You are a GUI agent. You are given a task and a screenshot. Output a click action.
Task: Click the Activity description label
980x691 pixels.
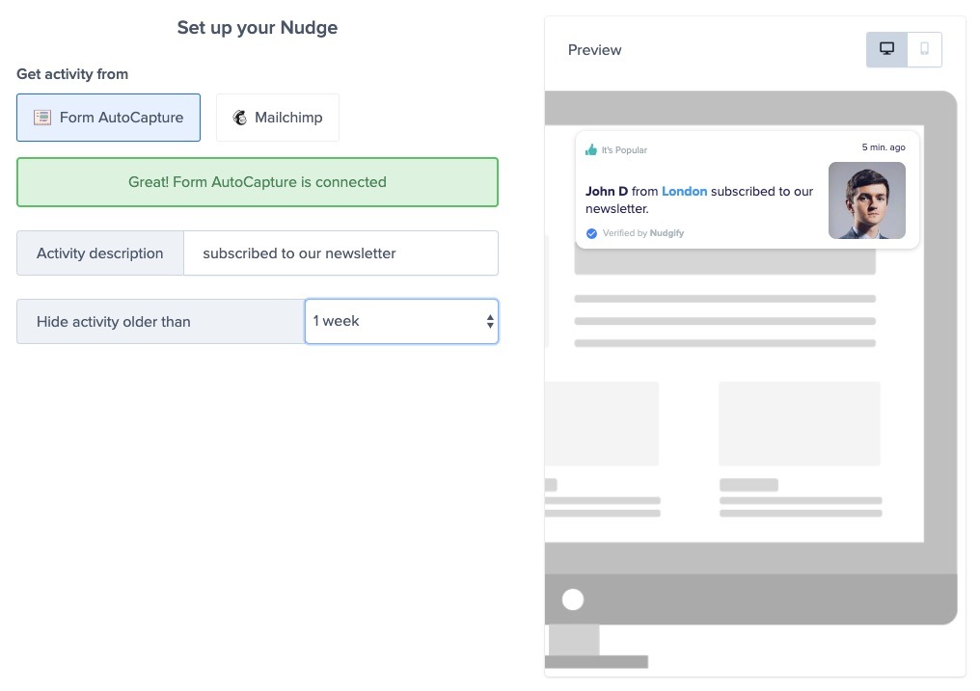[100, 253]
